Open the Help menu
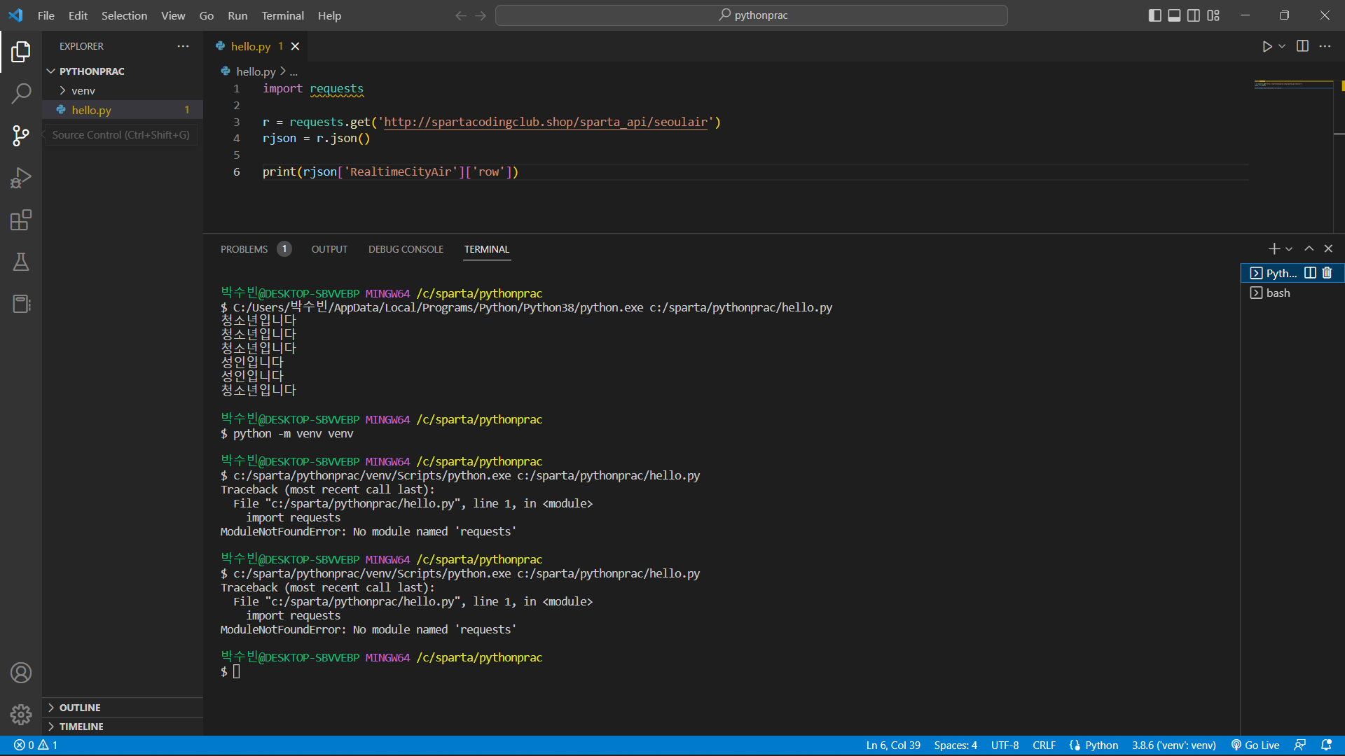1345x756 pixels. 329,15
